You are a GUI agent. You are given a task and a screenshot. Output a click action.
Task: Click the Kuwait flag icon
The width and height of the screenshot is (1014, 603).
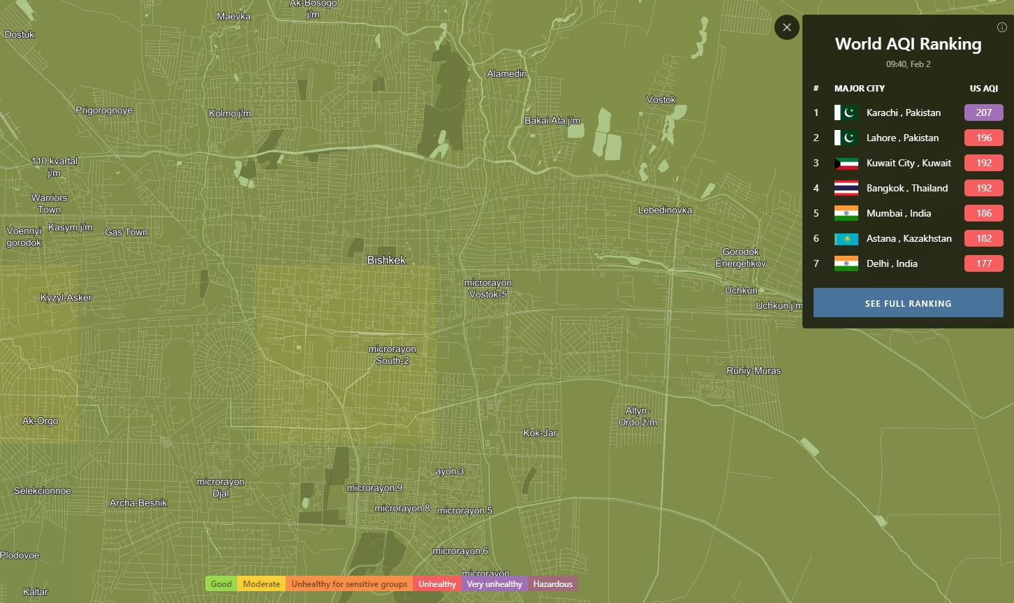pyautogui.click(x=846, y=164)
